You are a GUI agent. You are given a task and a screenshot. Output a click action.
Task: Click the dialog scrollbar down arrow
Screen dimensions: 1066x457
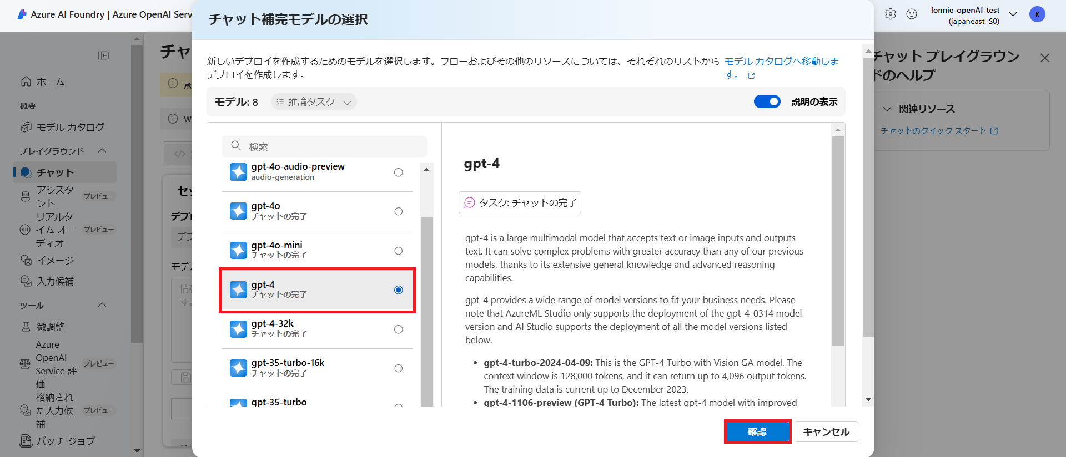868,399
